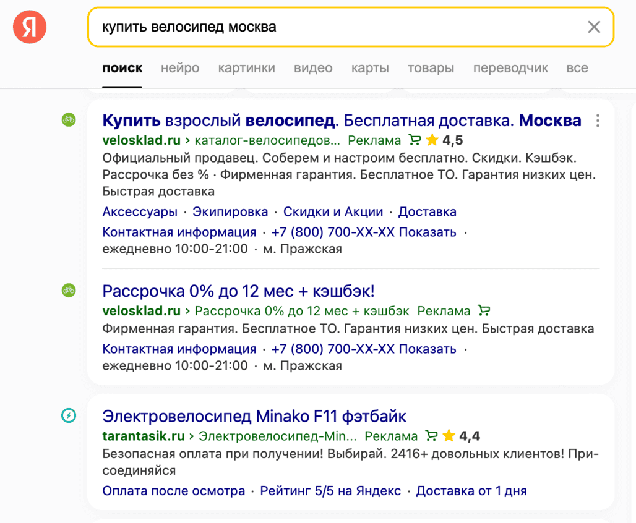Click veloskлад favicon beside 'Купить взрослый велосипед'
Viewport: 636px width, 523px height.
[69, 119]
